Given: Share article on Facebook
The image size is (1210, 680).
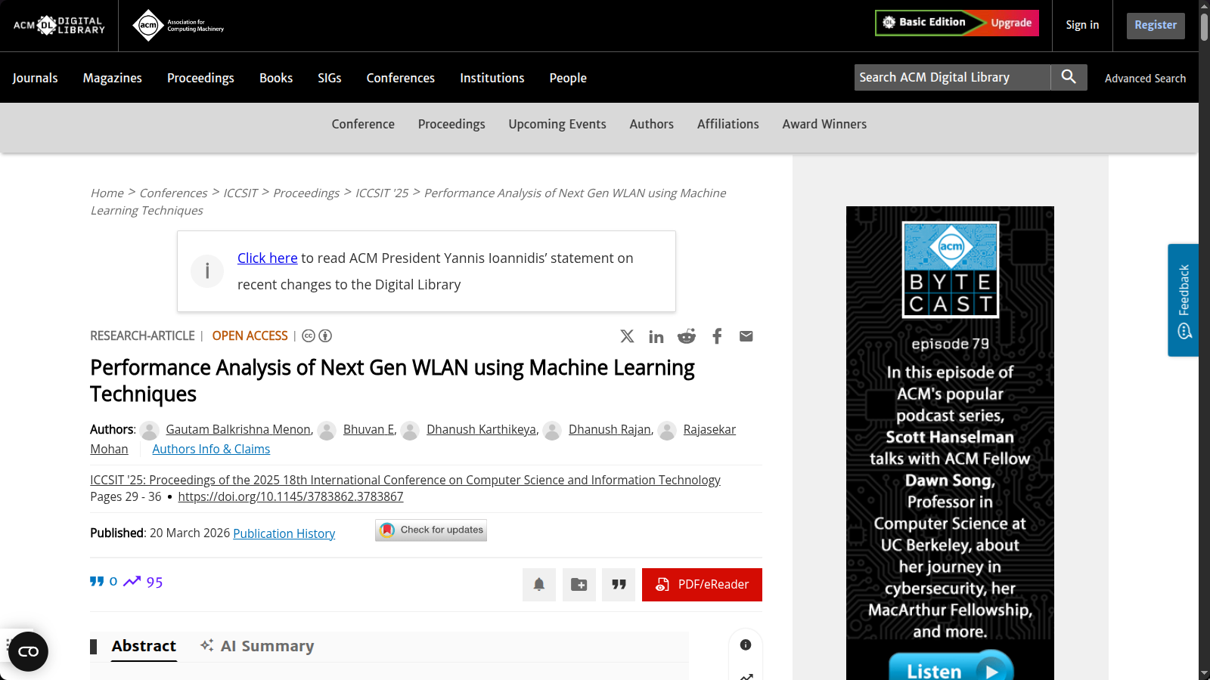Looking at the screenshot, I should (x=717, y=336).
